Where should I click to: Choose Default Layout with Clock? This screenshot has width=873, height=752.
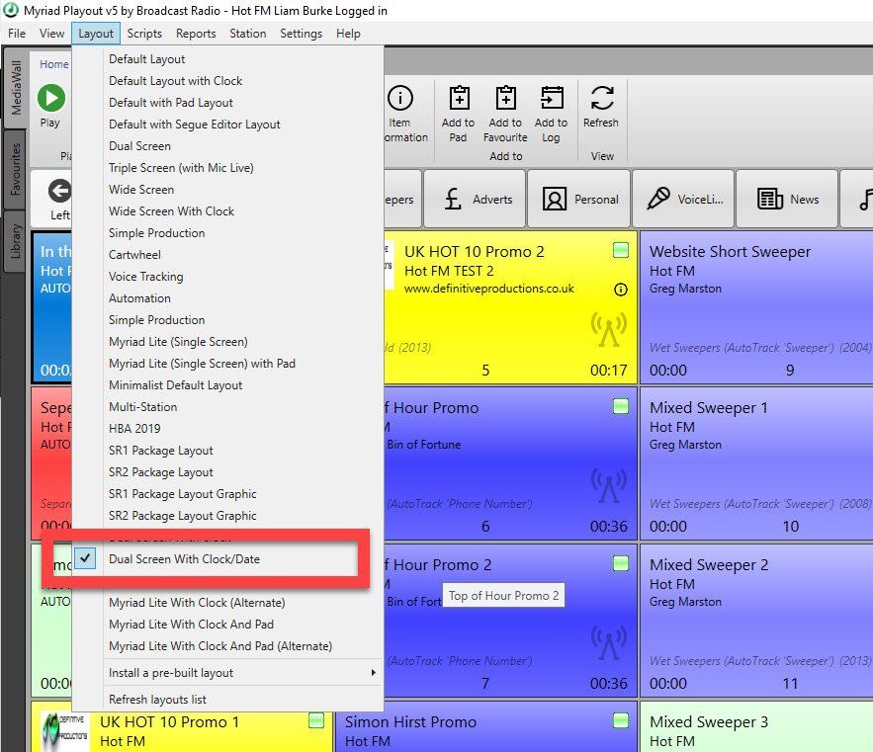[175, 81]
